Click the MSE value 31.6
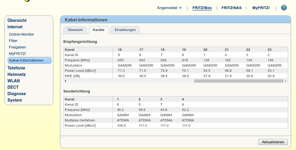 tap(228, 76)
